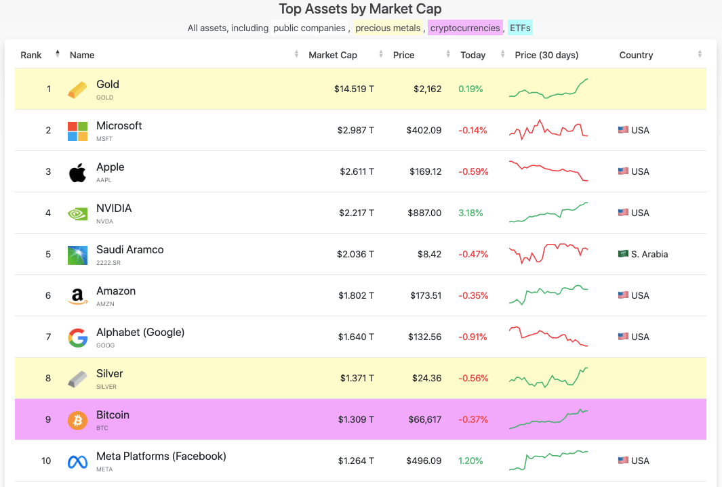This screenshot has width=722, height=487.
Task: Sort by Name using its sort arrows
Action: tap(296, 54)
